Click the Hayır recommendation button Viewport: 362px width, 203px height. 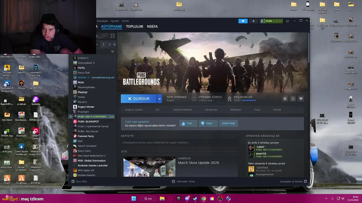(x=208, y=123)
